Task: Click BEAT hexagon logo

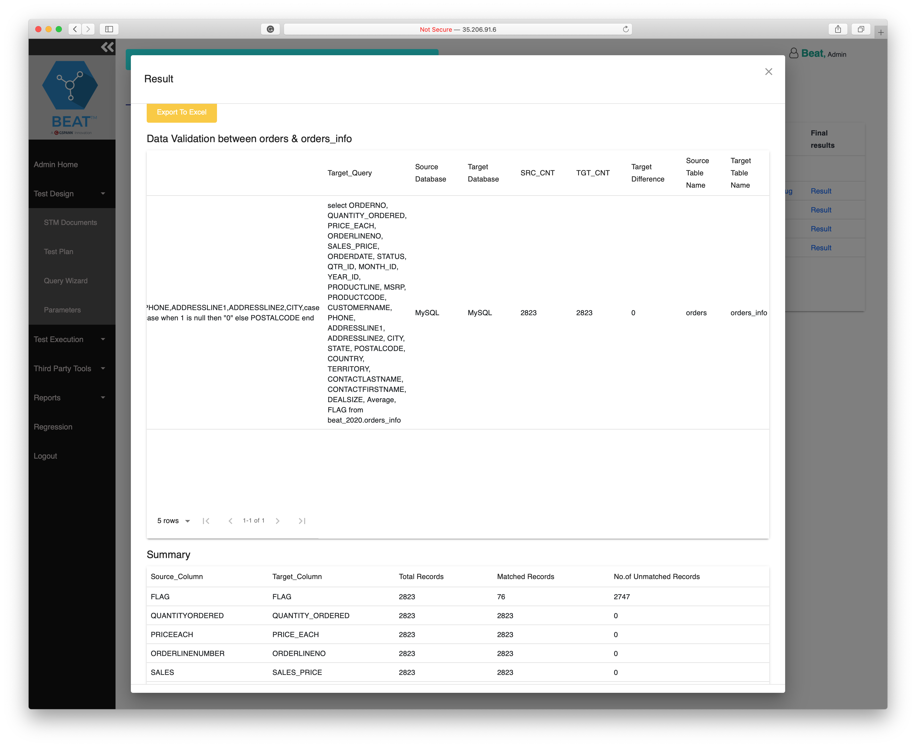Action: 70,85
